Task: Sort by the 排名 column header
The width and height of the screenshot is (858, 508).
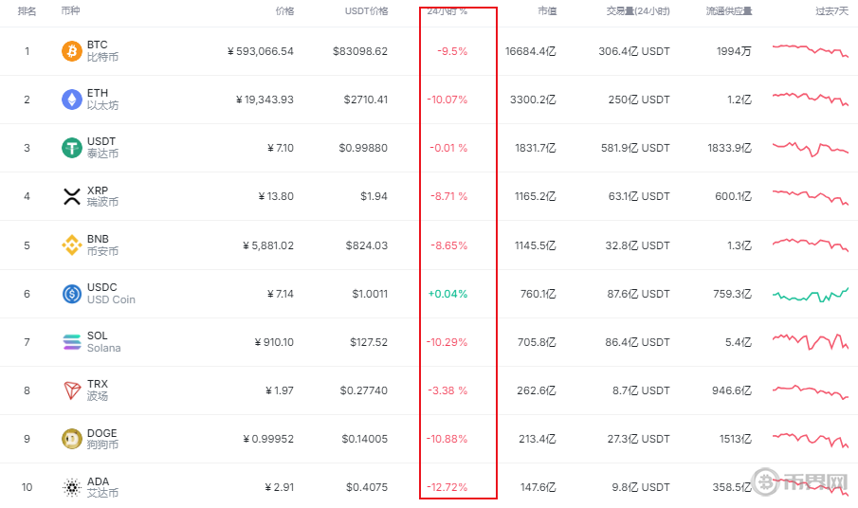Action: click(x=27, y=11)
